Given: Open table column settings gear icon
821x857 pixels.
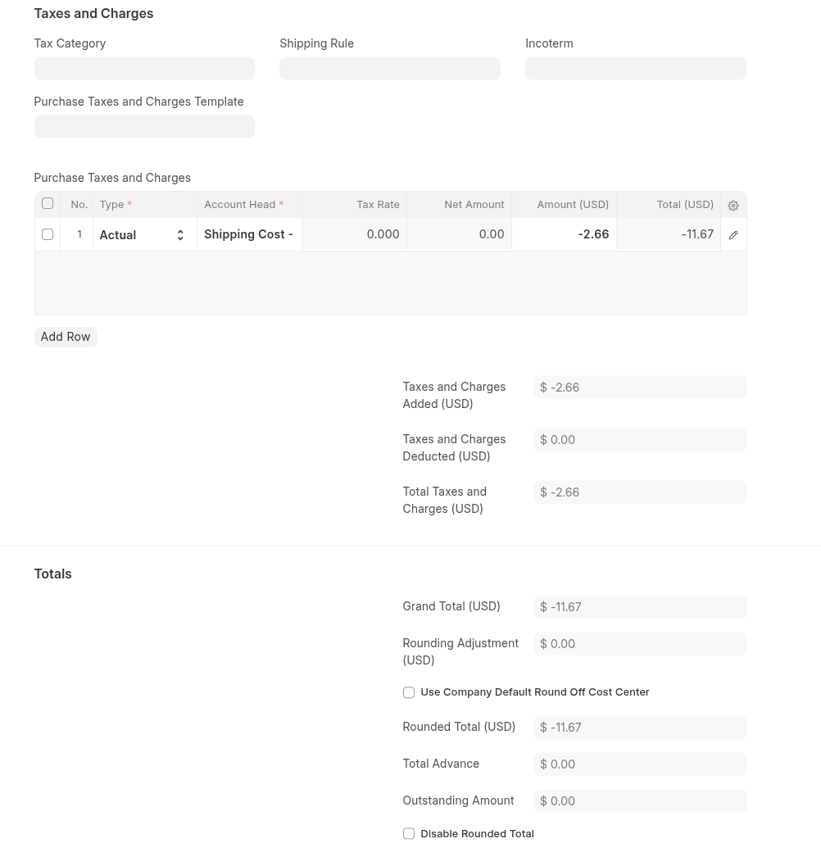Looking at the screenshot, I should pos(733,206).
